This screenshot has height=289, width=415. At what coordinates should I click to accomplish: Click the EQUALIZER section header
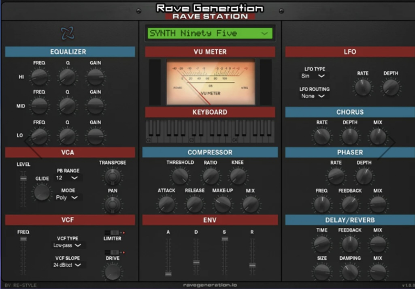70,51
